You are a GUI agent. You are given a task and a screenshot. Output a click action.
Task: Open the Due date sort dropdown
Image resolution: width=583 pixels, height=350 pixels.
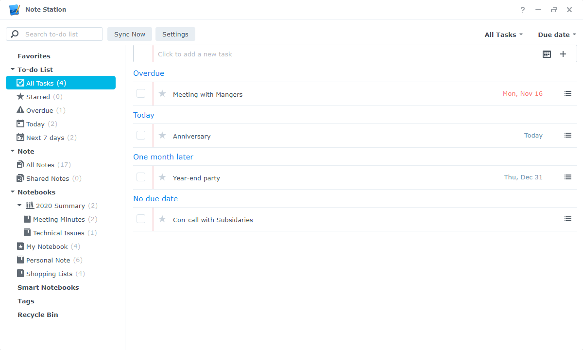click(556, 35)
